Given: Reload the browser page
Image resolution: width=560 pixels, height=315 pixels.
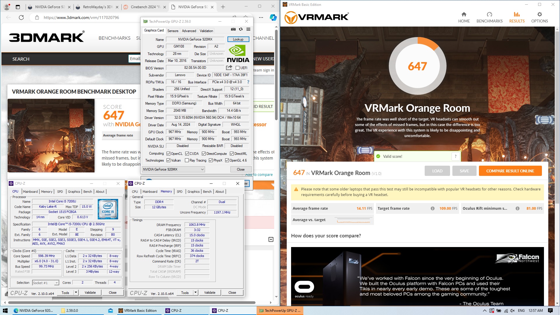Looking at the screenshot, I should click(x=21, y=17).
